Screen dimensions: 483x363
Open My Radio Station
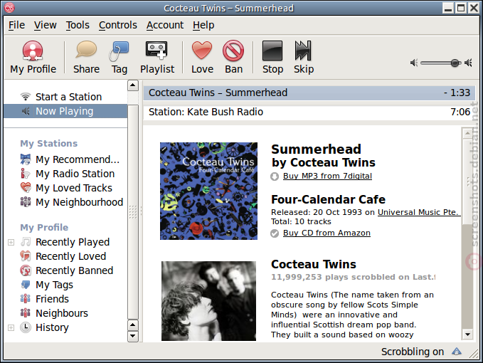(x=68, y=174)
